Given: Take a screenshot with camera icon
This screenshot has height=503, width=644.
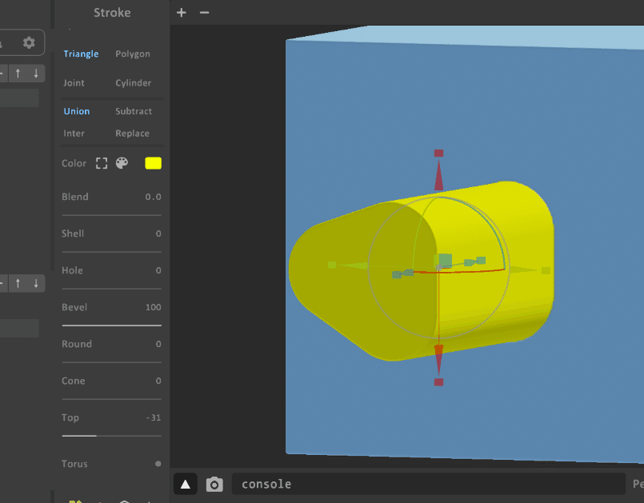Looking at the screenshot, I should [214, 485].
